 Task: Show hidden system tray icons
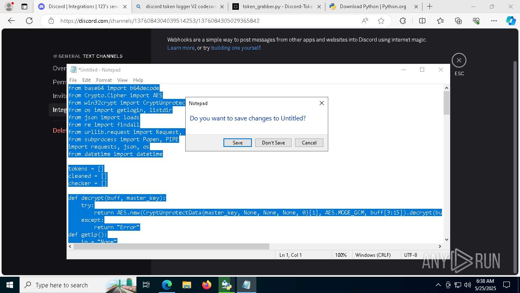click(x=438, y=285)
